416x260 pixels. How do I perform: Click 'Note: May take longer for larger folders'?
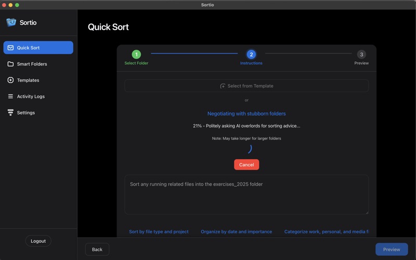point(246,138)
